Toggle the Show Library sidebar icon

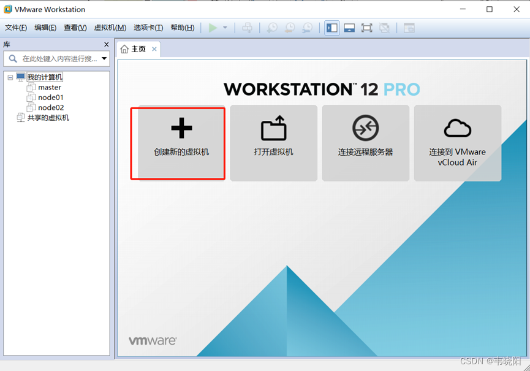(x=332, y=28)
